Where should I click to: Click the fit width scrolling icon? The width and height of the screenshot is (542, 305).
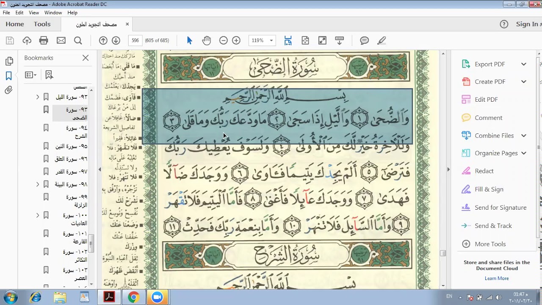coord(288,41)
